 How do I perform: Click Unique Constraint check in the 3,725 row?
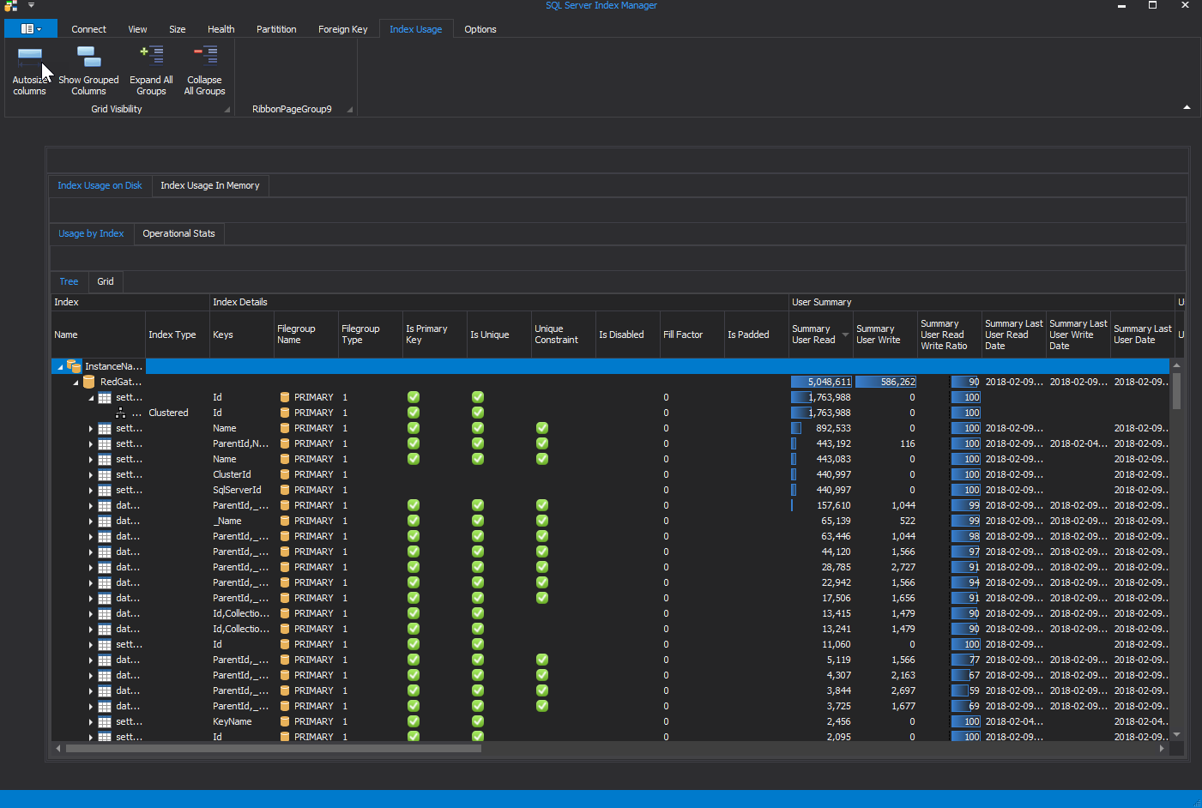coord(542,706)
